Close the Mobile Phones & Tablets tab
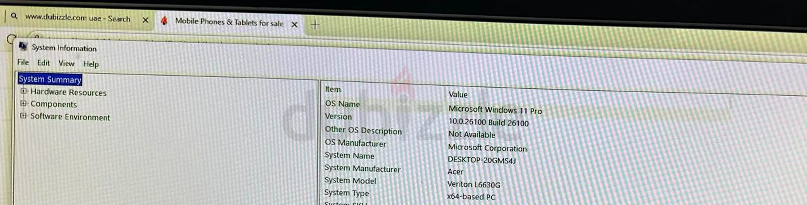This screenshot has height=205, width=807. pyautogui.click(x=294, y=24)
